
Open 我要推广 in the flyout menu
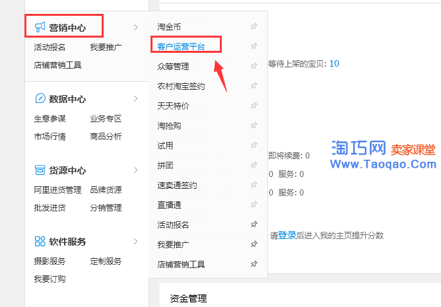tap(173, 244)
